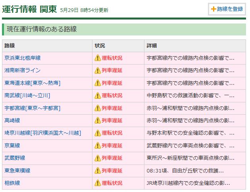250x192 pixels.
Task: Click warning icon in 南武線 row
Action: [x=98, y=96]
